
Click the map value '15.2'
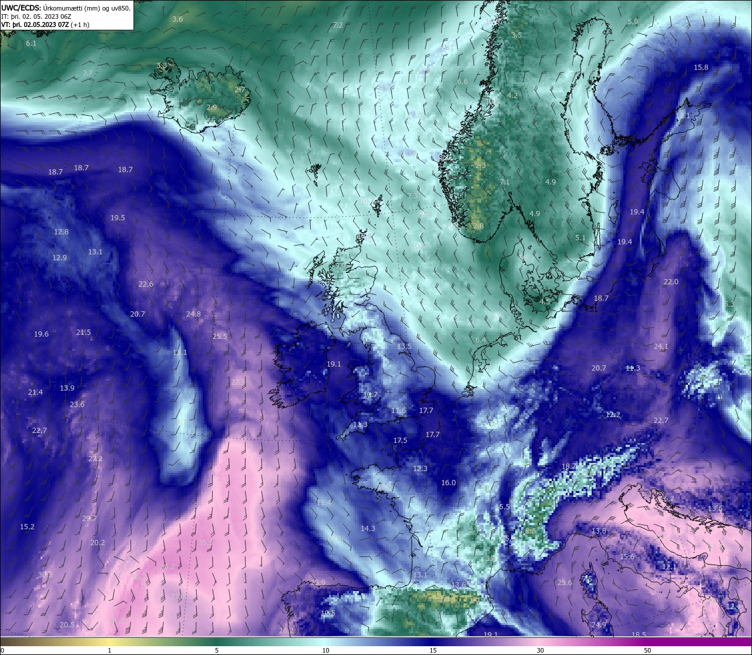click(27, 527)
